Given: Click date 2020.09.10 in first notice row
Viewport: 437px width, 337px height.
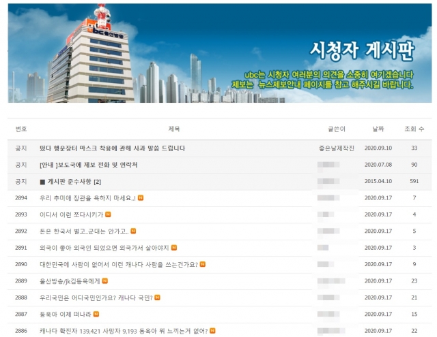Looking at the screenshot, I should 378,148.
